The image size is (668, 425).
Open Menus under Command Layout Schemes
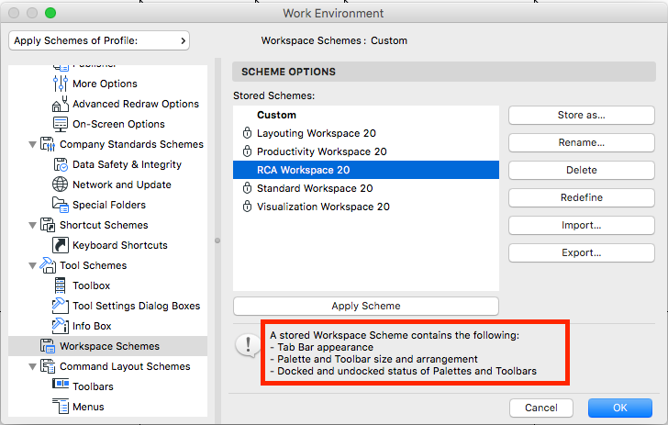tap(88, 408)
